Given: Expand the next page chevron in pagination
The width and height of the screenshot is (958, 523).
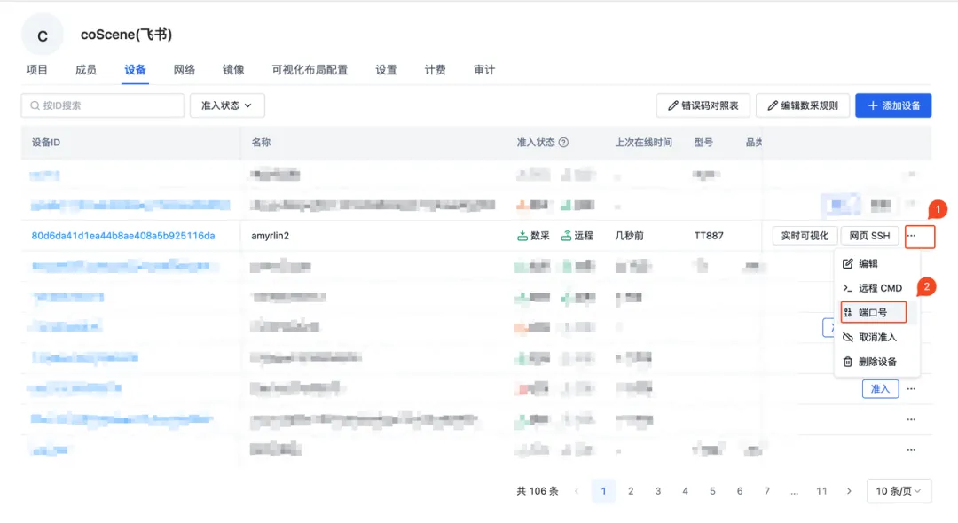Looking at the screenshot, I should tap(849, 491).
